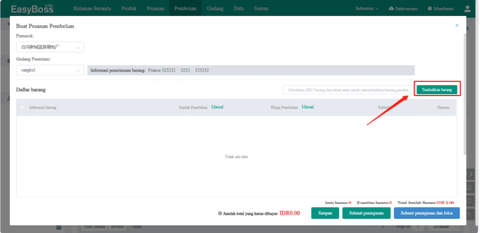Click Massal link next to Harga Pembelian

point(308,107)
